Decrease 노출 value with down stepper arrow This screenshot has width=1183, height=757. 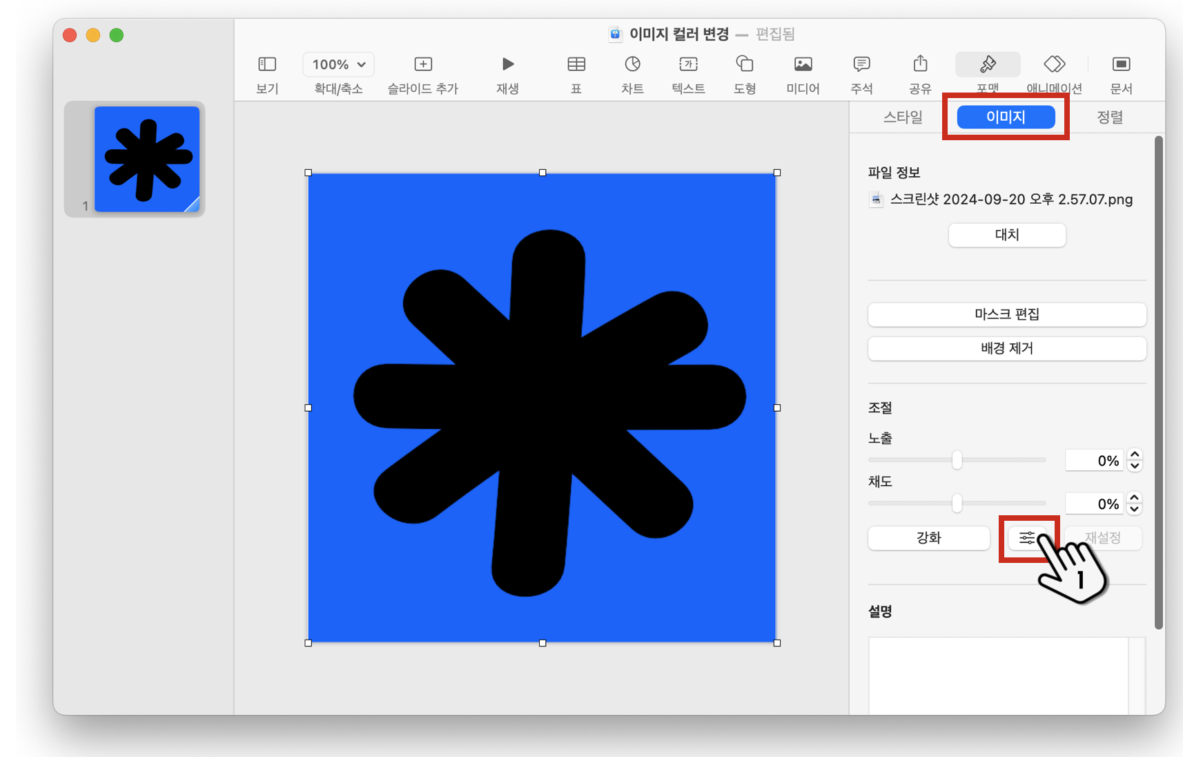pyautogui.click(x=1135, y=466)
